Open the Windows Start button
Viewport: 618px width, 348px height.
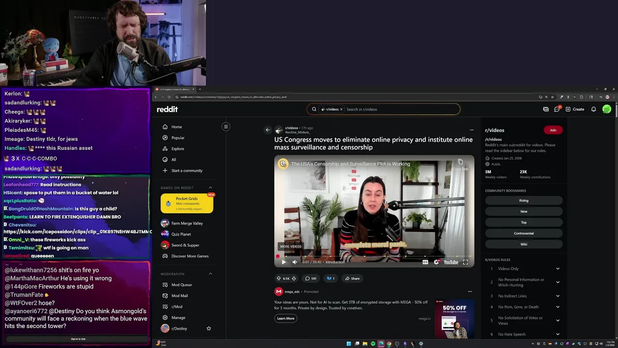tap(349, 344)
